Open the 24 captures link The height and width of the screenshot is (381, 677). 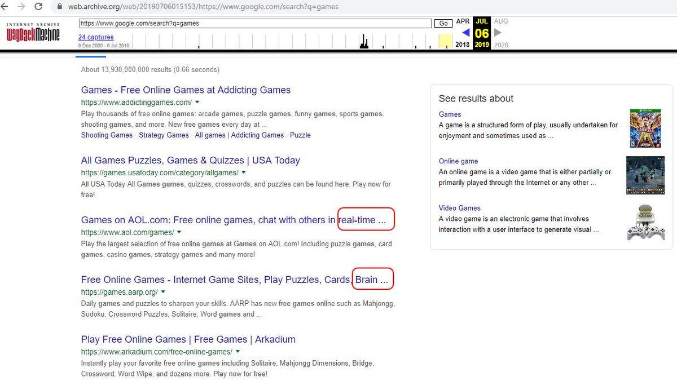click(96, 37)
